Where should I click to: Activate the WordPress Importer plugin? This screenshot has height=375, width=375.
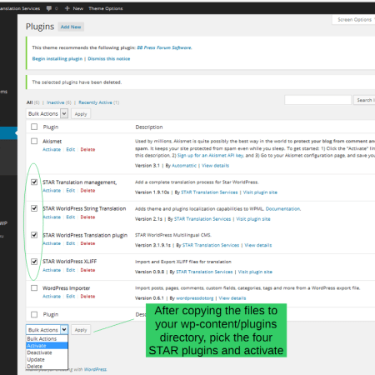pos(52,297)
